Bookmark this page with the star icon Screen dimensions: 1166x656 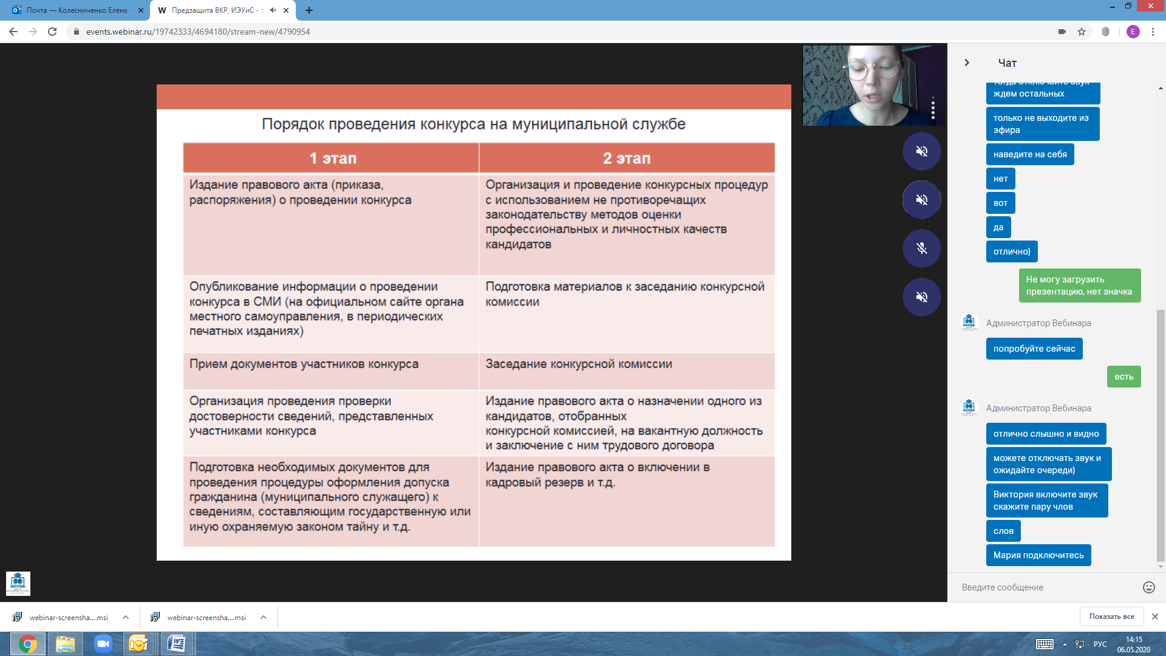pyautogui.click(x=1082, y=32)
